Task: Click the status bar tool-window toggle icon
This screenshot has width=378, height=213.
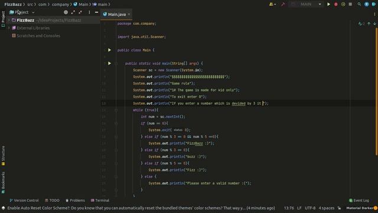Action: 3,208
